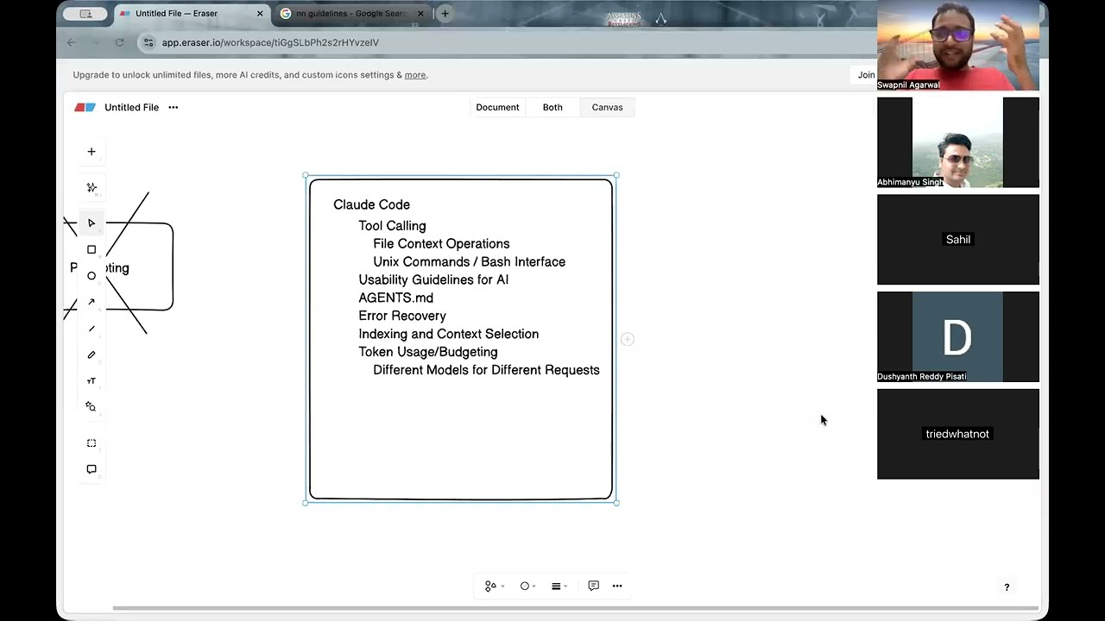Viewport: 1105px width, 621px height.
Task: Select the pointer selection tool
Action: [x=92, y=223]
